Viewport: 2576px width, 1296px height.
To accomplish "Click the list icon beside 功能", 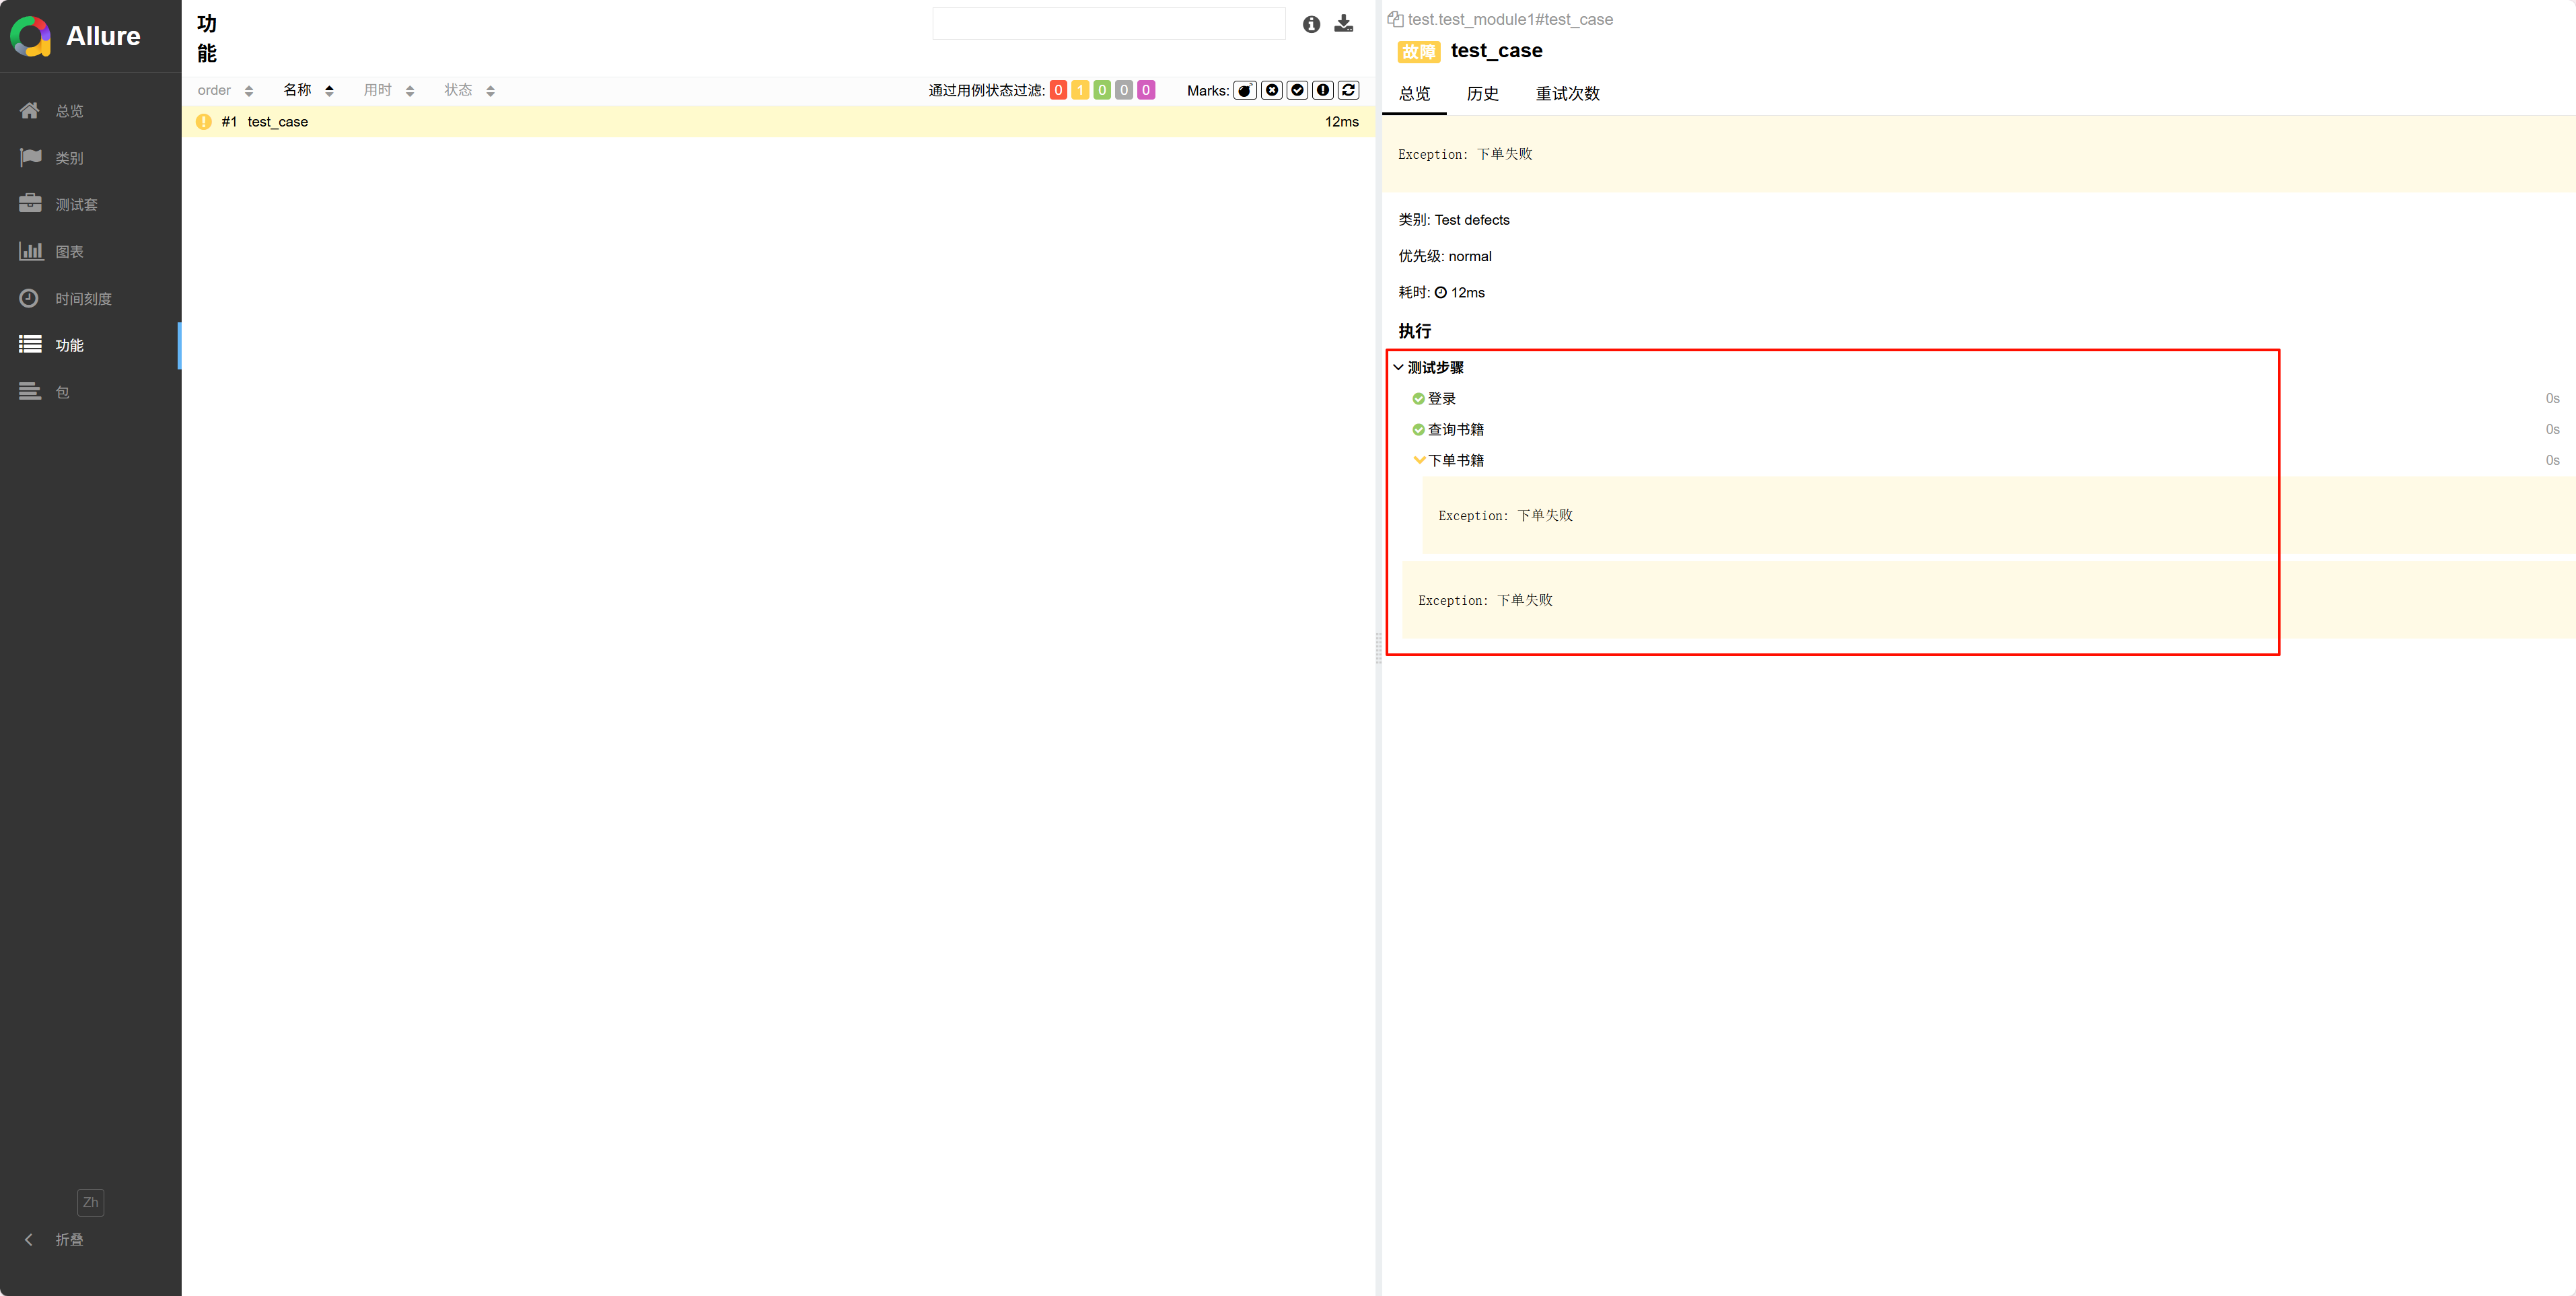I will pyautogui.click(x=30, y=344).
